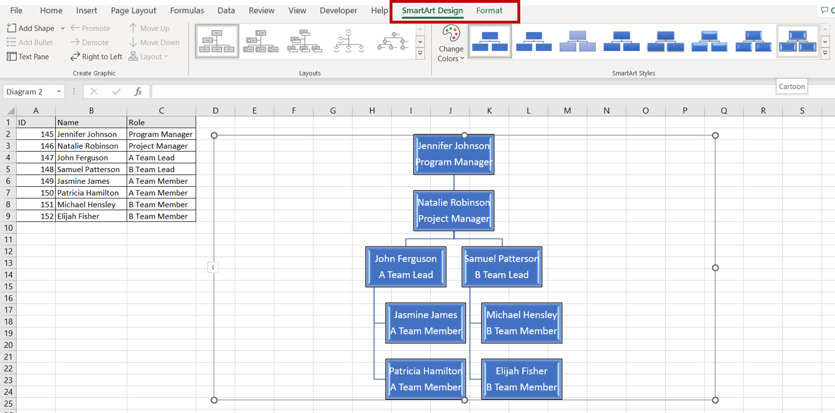Image resolution: width=835 pixels, height=413 pixels.
Task: Click the Cancel X formula bar icon
Action: coord(94,92)
